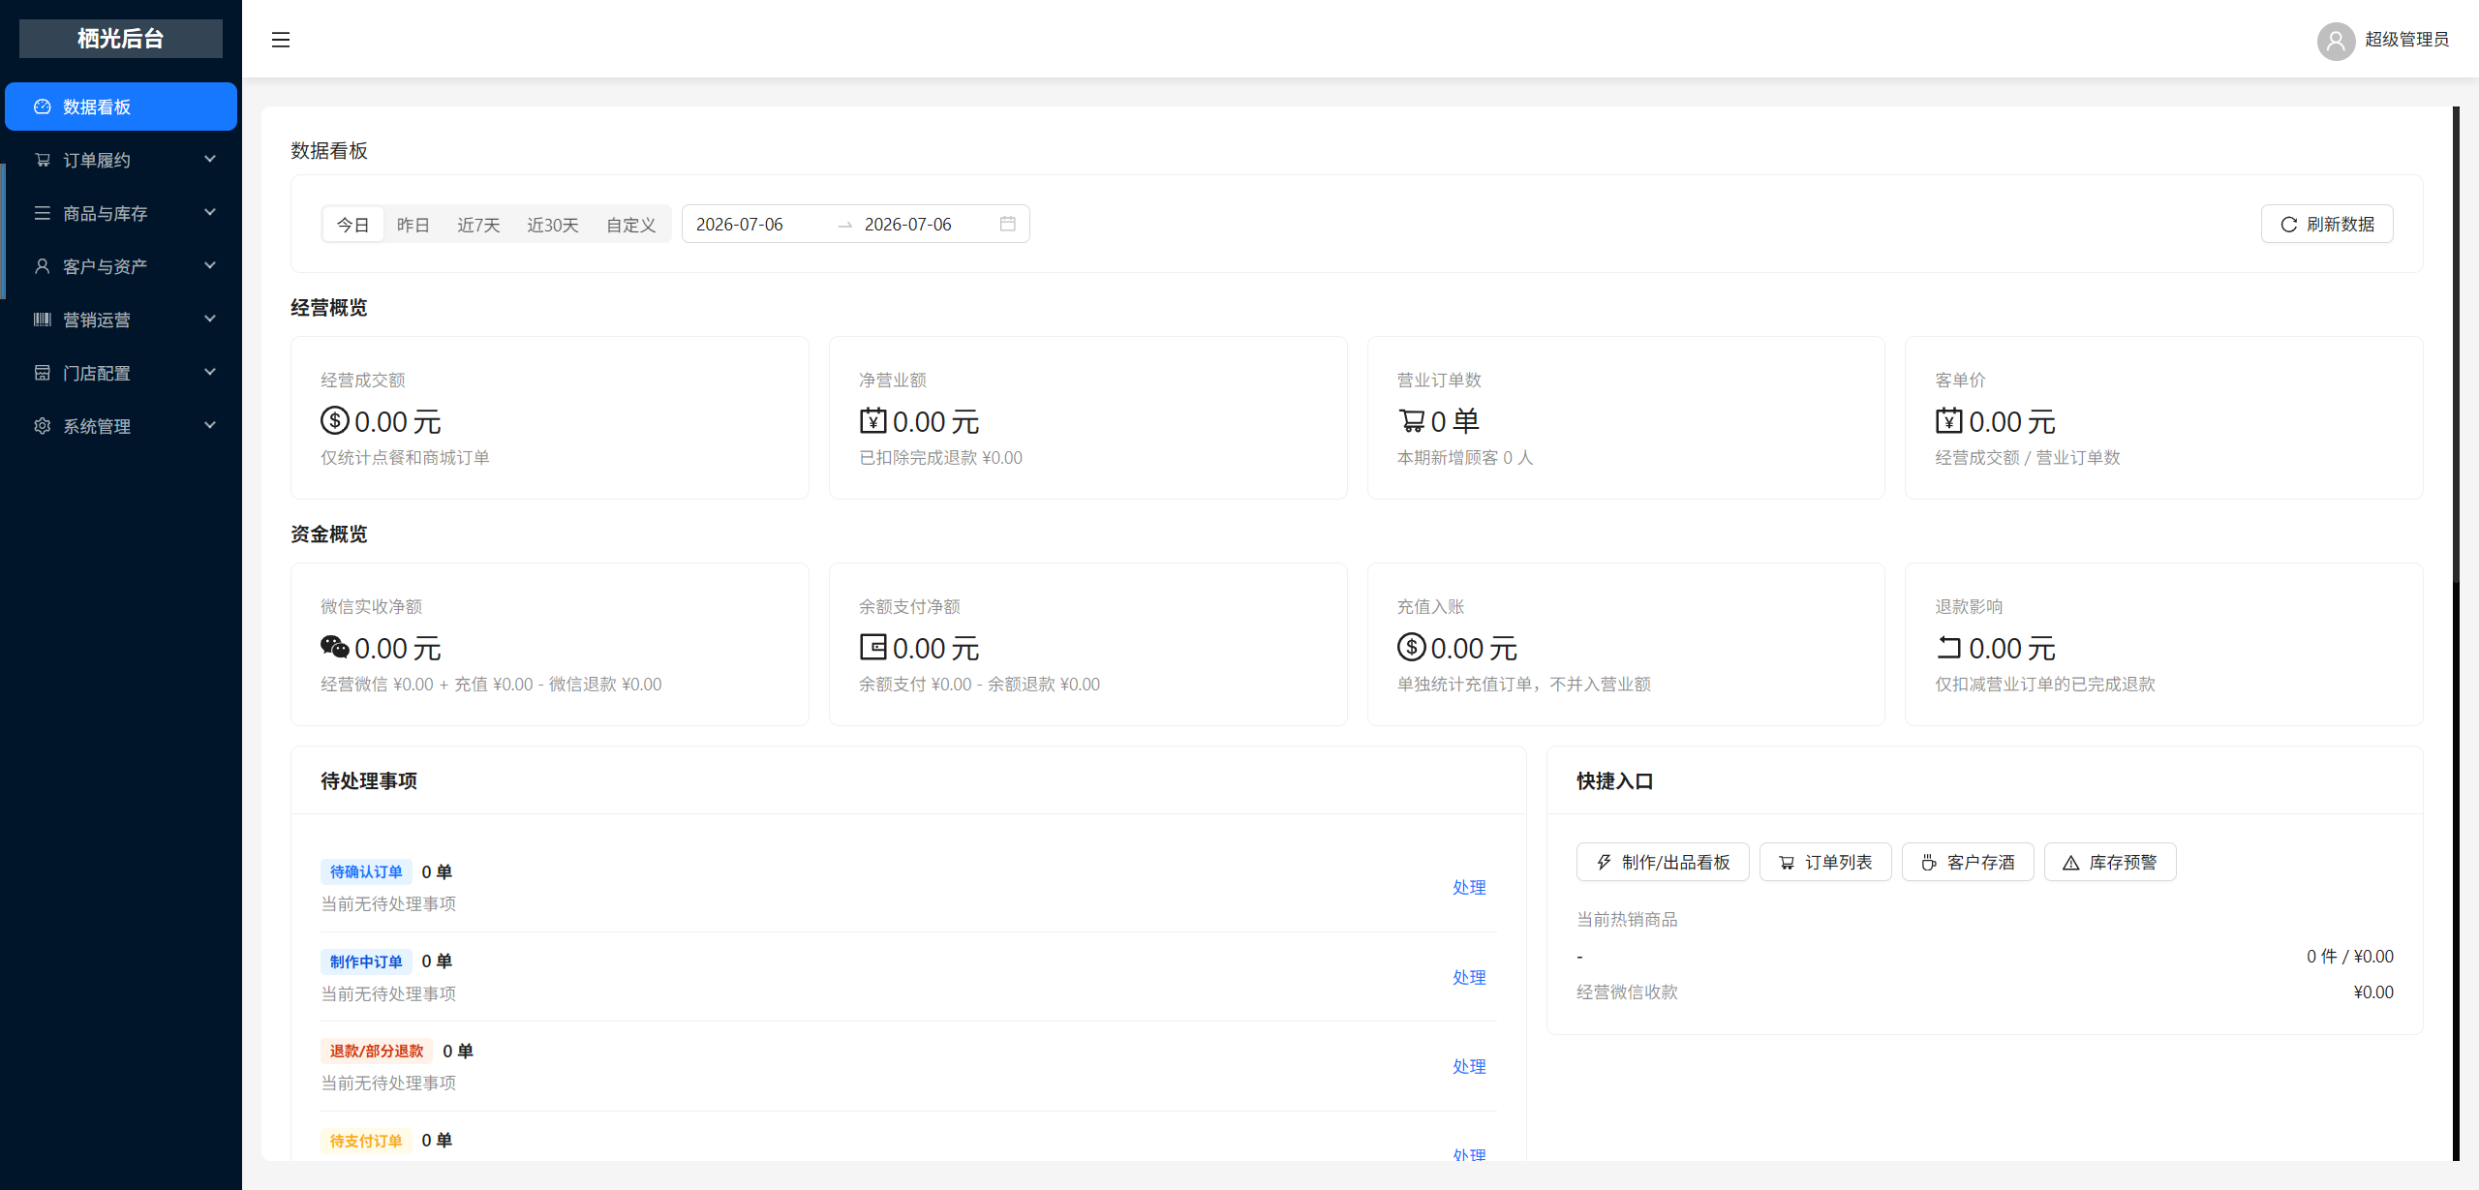The height and width of the screenshot is (1190, 2479).
Task: Click the dollar icon under 充值入账
Action: click(x=1412, y=647)
